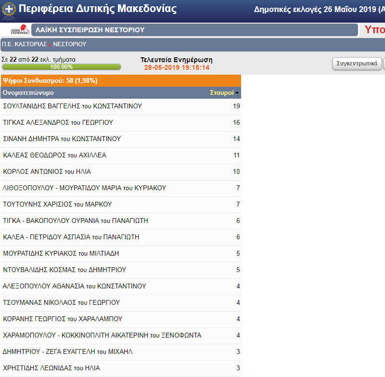Open the ΝΕΣΤΟΡΙΟΥ breadcrumb link
This screenshot has height=377, width=385.
(x=69, y=44)
